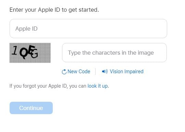The image size is (185, 132).
Task: Click the New Code link text
Action: coord(79,71)
